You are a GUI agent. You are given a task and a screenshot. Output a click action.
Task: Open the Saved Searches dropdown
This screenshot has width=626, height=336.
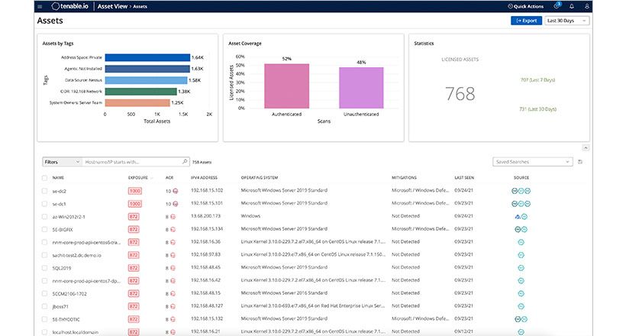click(x=533, y=162)
